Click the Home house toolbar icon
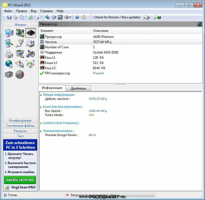 click(84, 17)
